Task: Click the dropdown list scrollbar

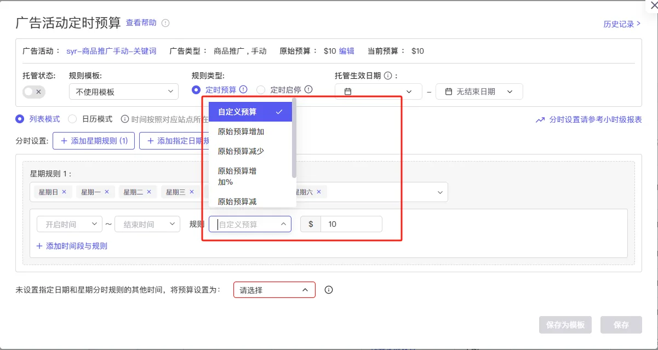Action: [x=294, y=138]
